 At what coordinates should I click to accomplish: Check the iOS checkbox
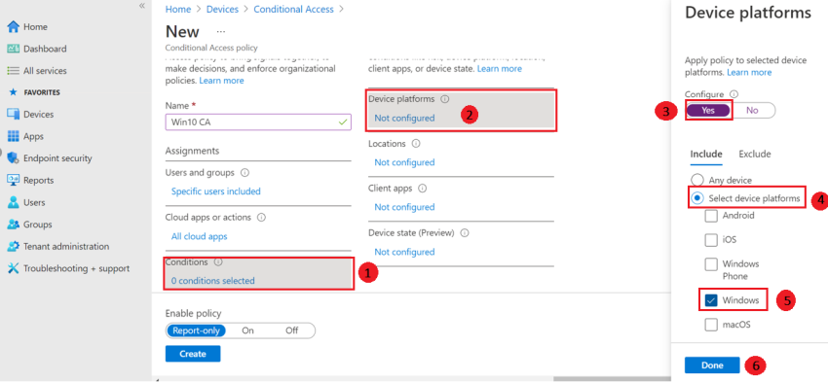(711, 240)
